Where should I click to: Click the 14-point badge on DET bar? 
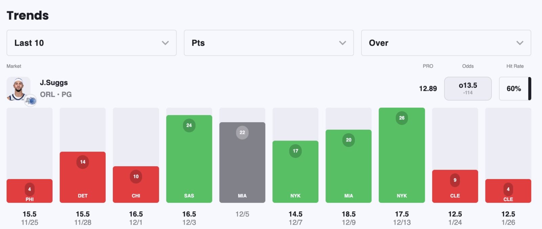click(x=83, y=162)
